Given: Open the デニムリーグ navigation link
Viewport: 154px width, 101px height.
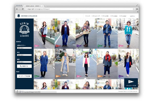Looking at the screenshot, I should (96, 16).
